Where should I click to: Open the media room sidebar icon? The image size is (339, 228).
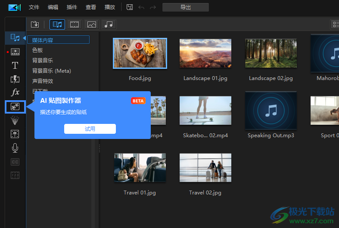15,38
